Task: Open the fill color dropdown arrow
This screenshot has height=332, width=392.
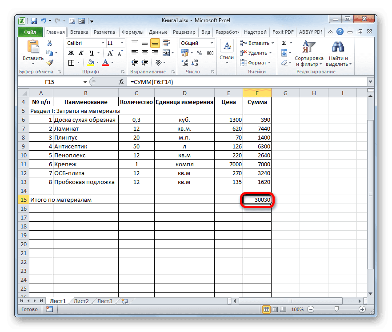Action: tap(97, 63)
